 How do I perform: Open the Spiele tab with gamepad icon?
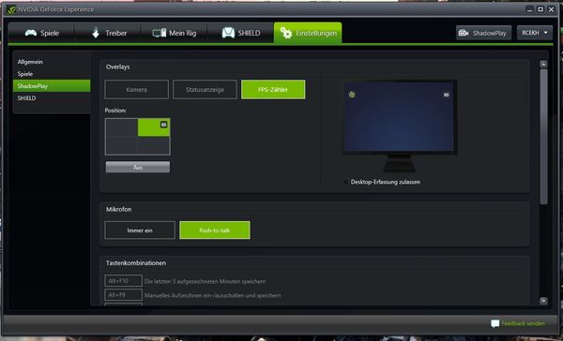point(41,33)
